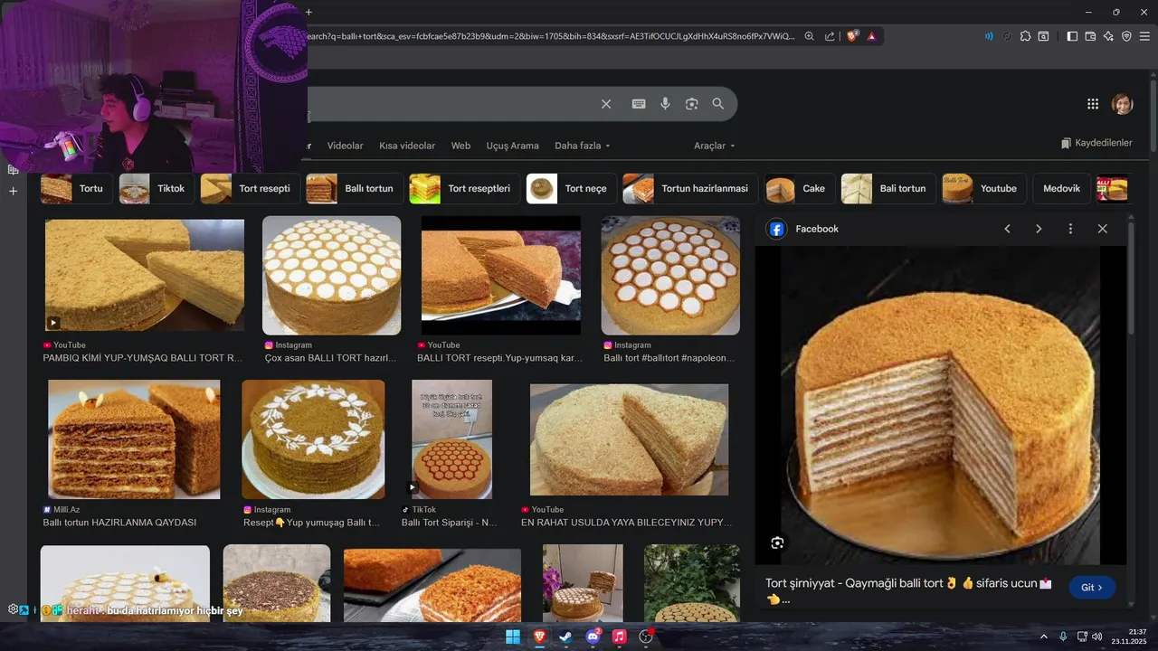The width and height of the screenshot is (1158, 651).
Task: Open the on-screen keyboard input tool
Action: [x=639, y=104]
